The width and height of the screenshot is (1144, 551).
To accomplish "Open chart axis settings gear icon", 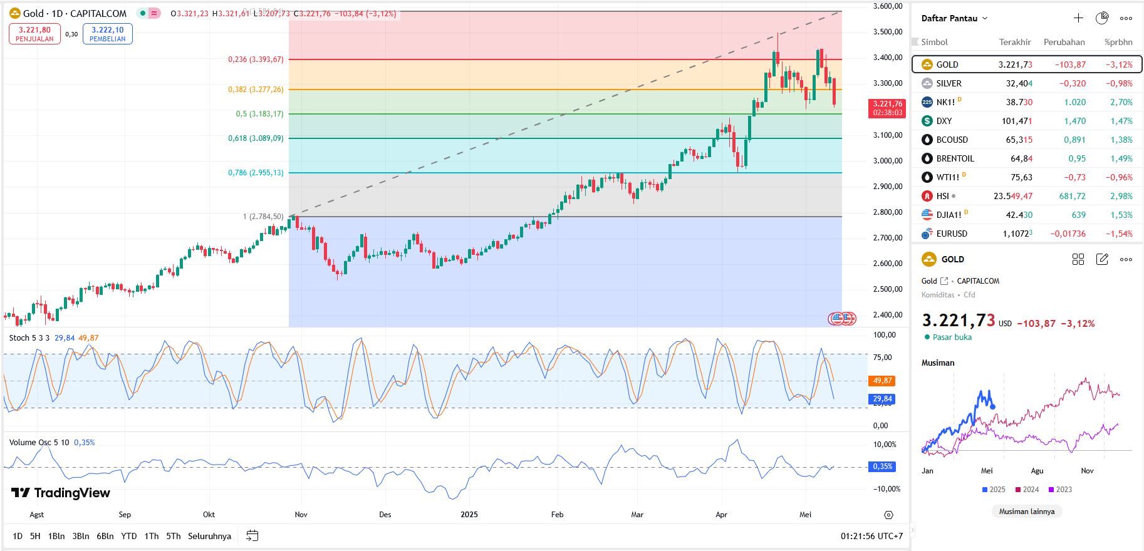I will tap(888, 515).
